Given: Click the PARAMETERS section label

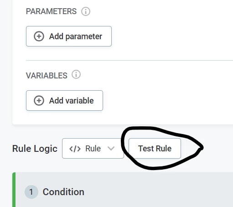Looking at the screenshot, I should pos(51,11).
